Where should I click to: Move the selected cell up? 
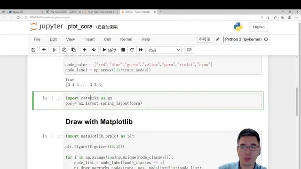click(85, 50)
